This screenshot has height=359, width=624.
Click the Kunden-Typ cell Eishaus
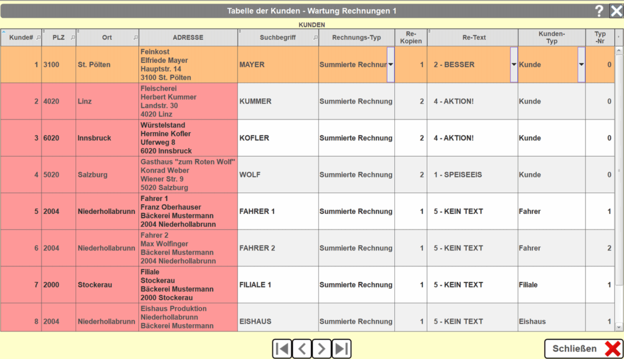pyautogui.click(x=552, y=318)
